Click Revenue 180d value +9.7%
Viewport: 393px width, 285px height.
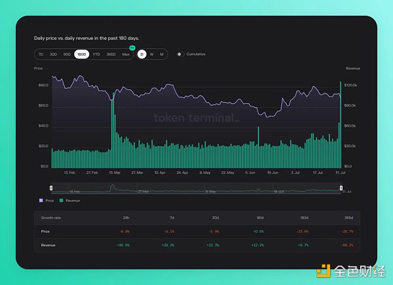click(x=303, y=245)
